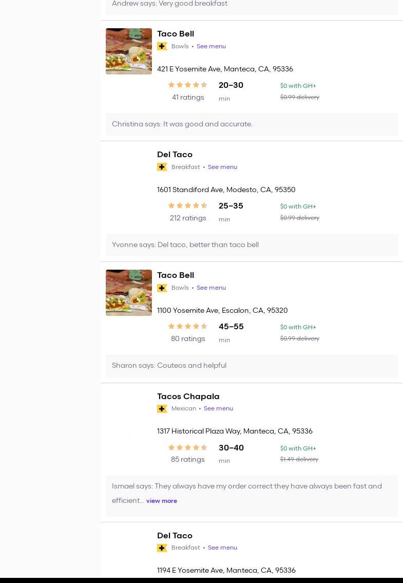Image resolution: width=403 pixels, height=583 pixels.
Task: Click the star rating above 85 ratings
Action: pos(188,448)
